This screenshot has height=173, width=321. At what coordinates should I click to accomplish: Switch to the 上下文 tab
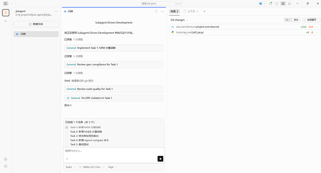click(189, 12)
